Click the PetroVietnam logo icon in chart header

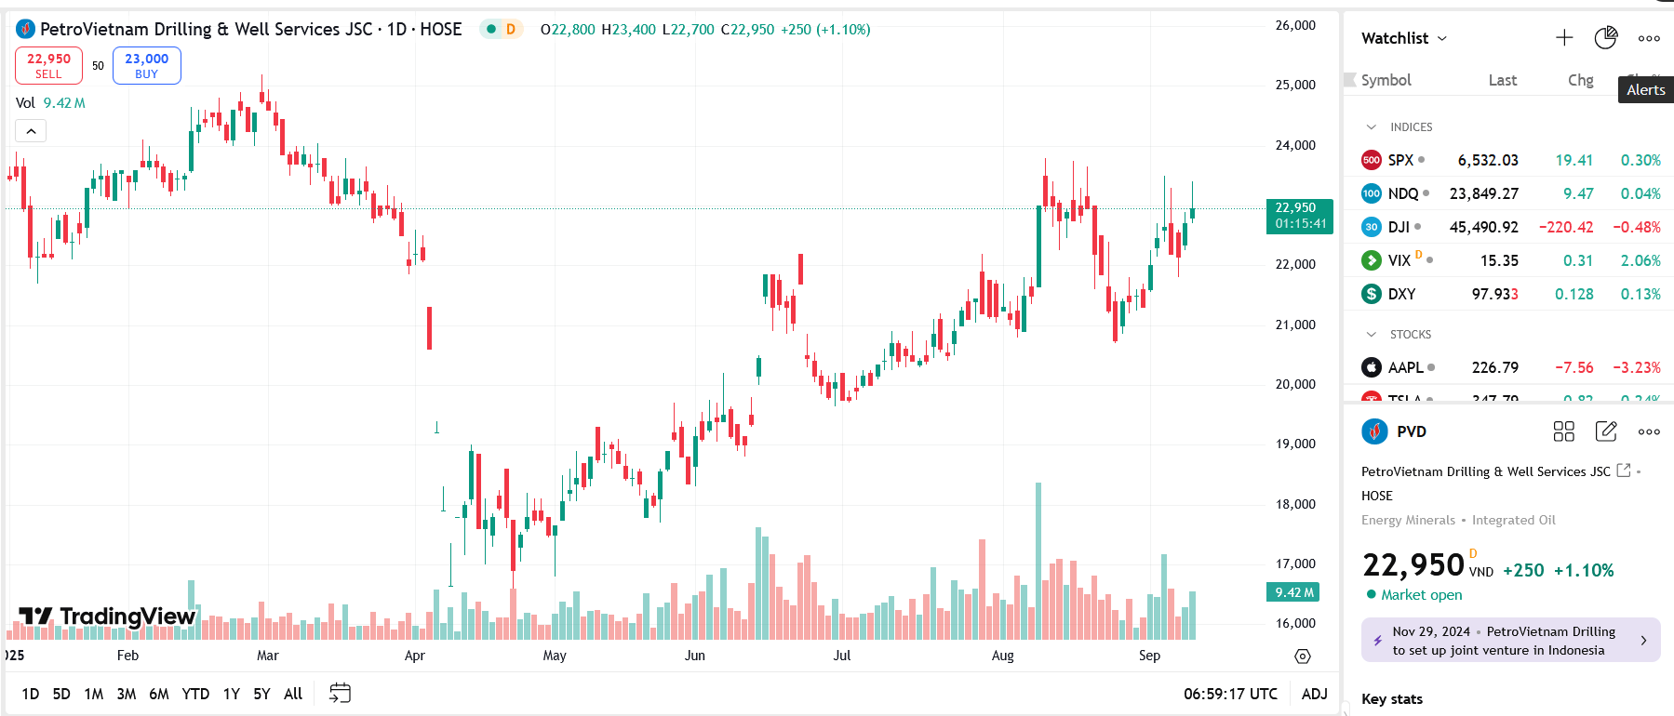pos(26,30)
